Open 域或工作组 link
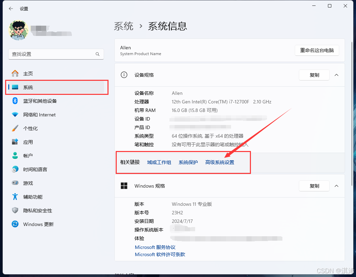This screenshot has width=356, height=277. pos(159,162)
